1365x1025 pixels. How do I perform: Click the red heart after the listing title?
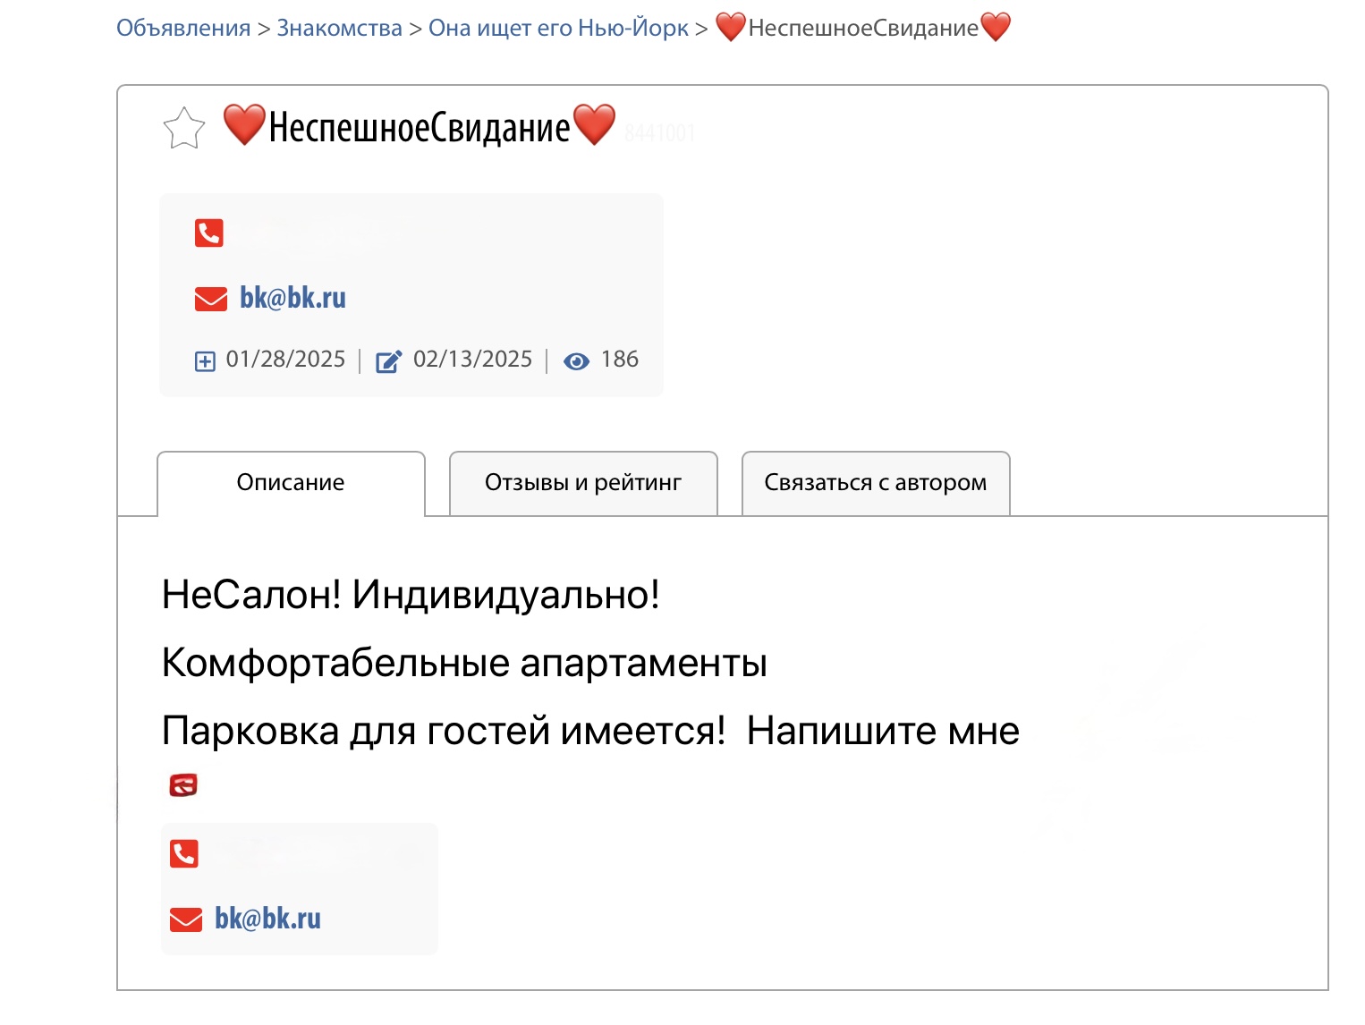(x=594, y=124)
